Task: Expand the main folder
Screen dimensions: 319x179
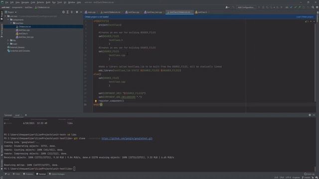Action: coord(8,44)
